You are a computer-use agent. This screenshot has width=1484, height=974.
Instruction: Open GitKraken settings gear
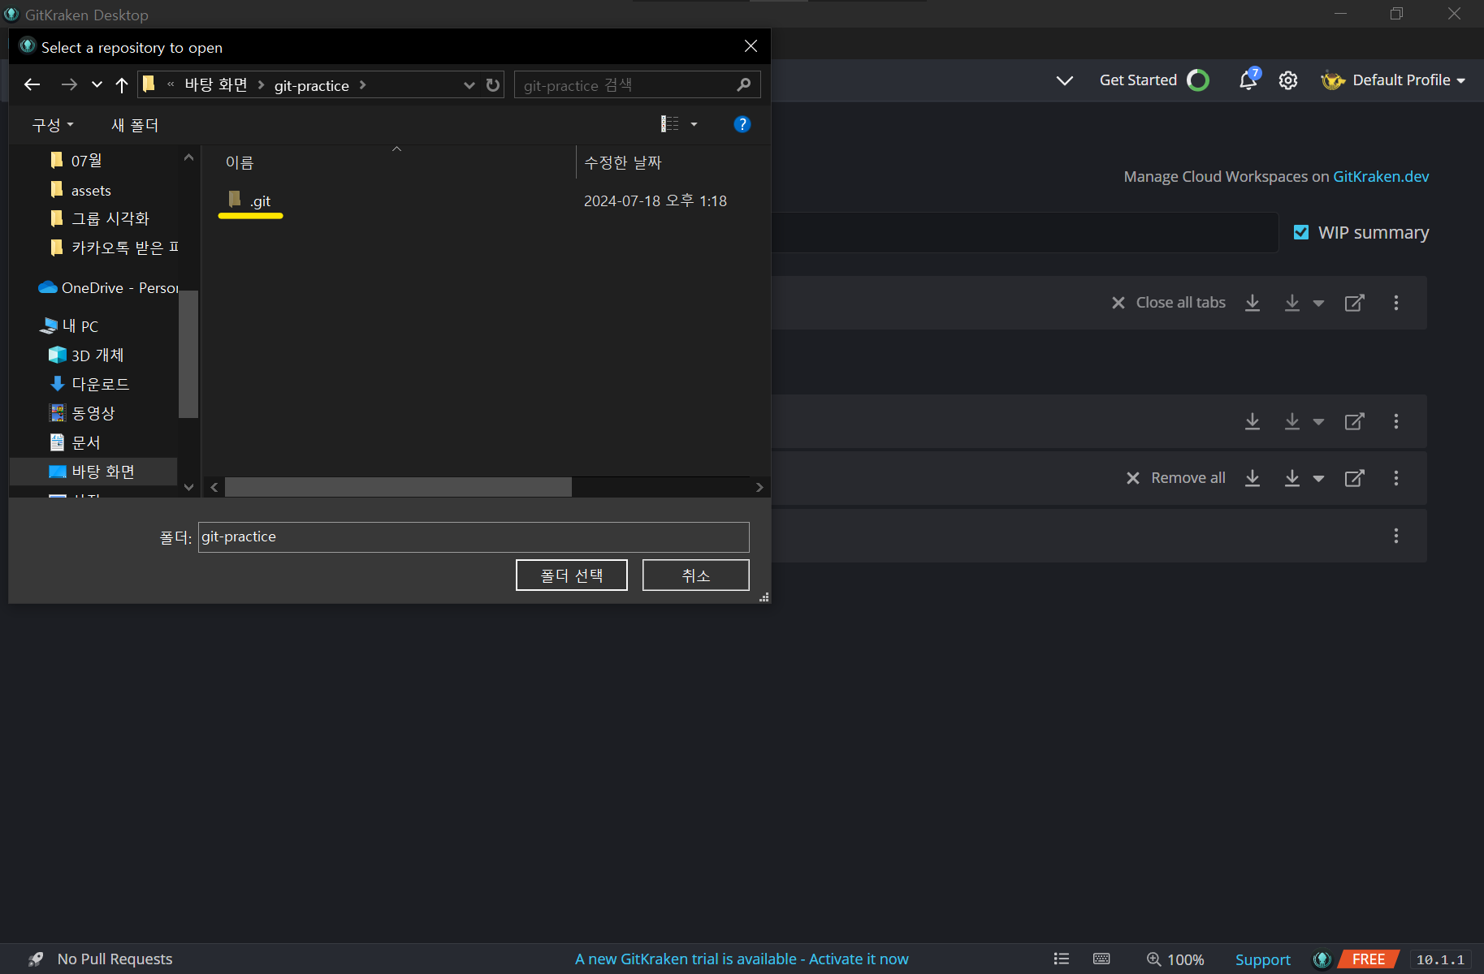(1287, 80)
